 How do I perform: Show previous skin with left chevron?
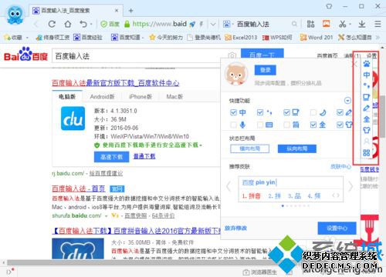click(229, 186)
